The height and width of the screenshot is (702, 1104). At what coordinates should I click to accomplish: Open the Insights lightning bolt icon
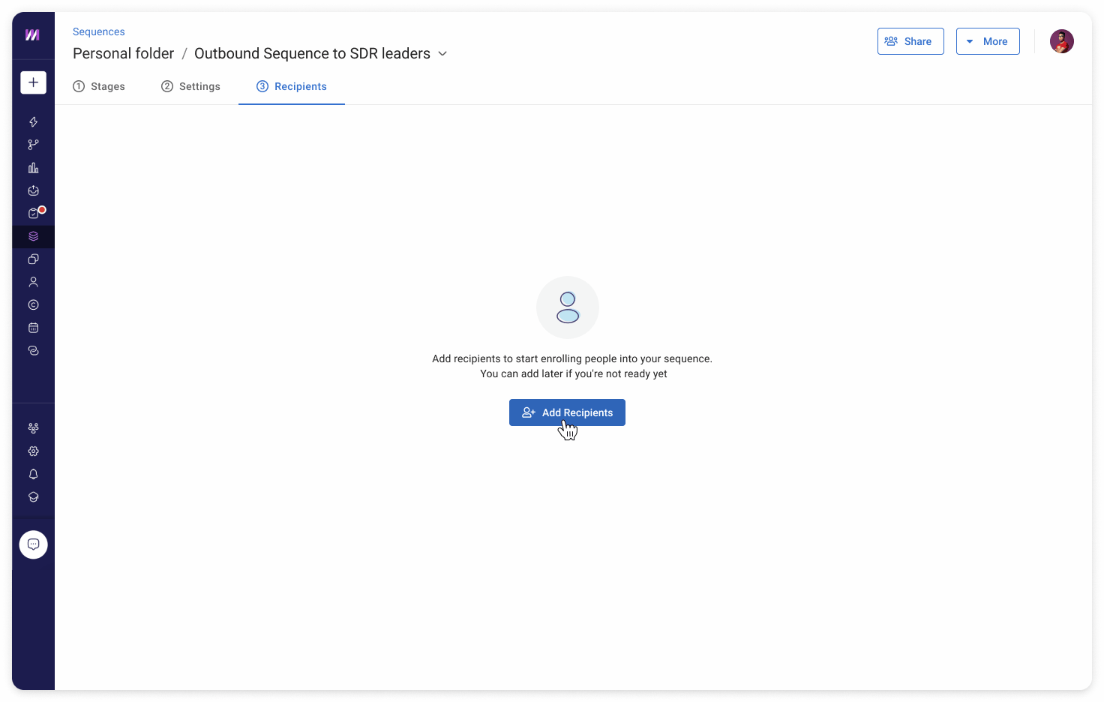pyautogui.click(x=33, y=121)
